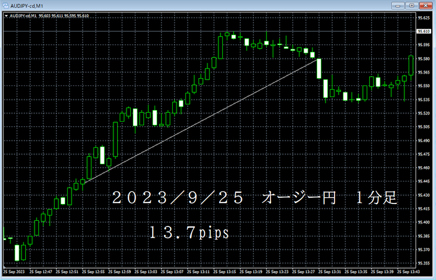Click the AUDJPY-cd,M1 window title text
The image size is (436, 280).
[x=27, y=6]
